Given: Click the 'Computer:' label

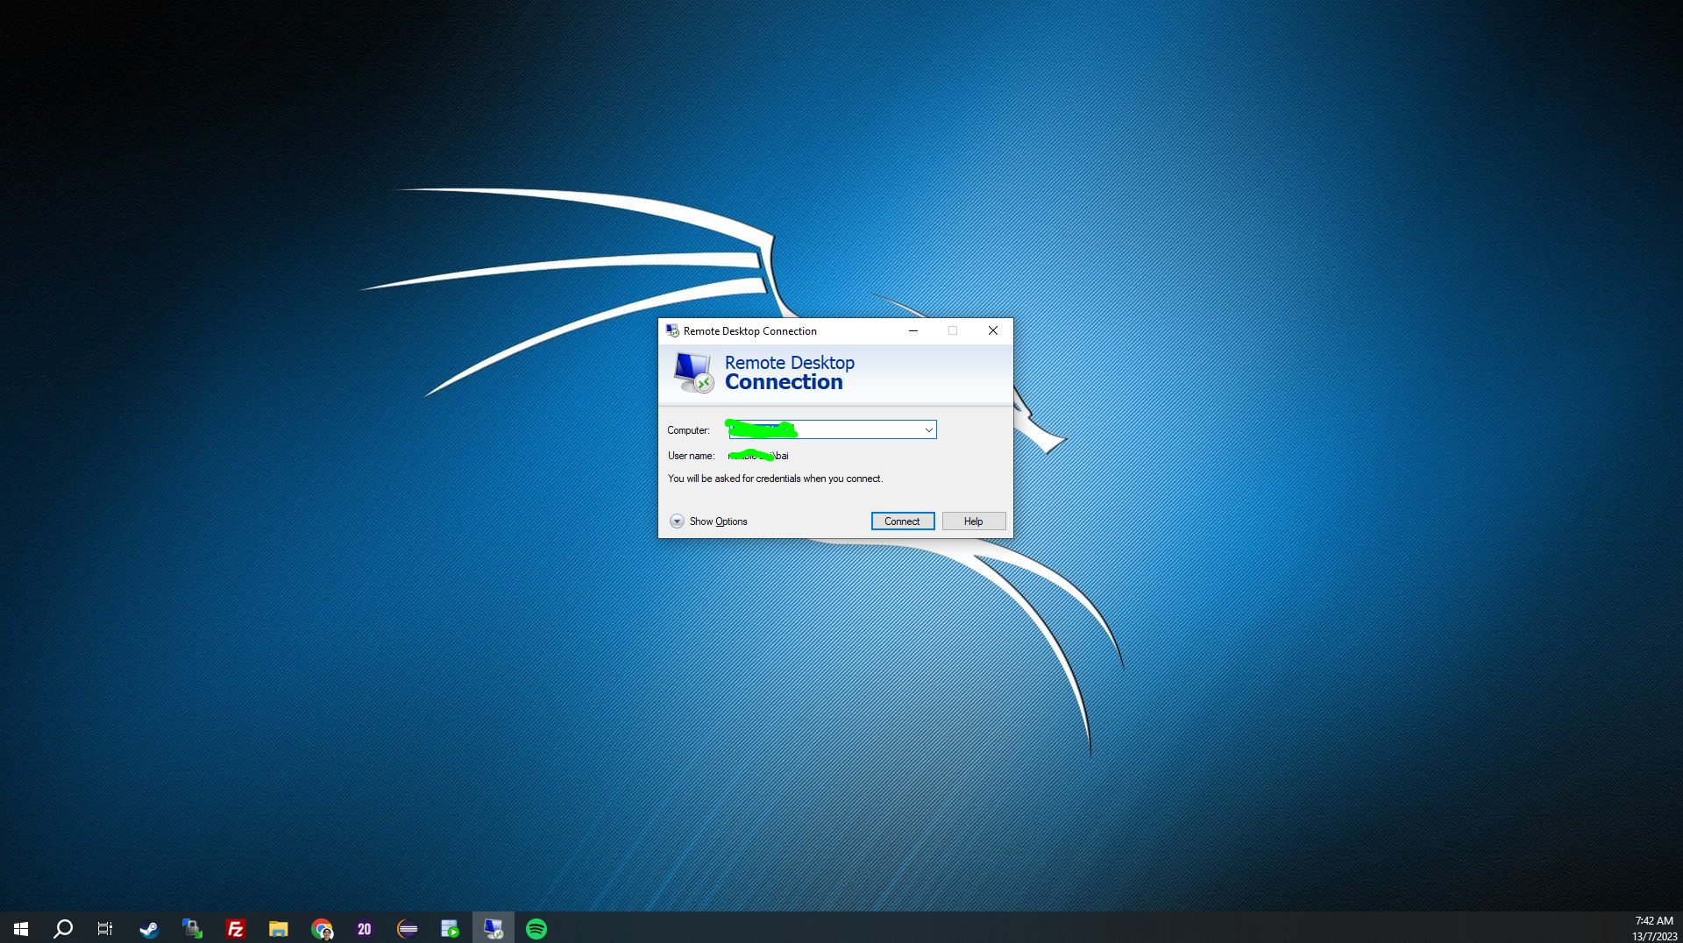Looking at the screenshot, I should tap(688, 430).
